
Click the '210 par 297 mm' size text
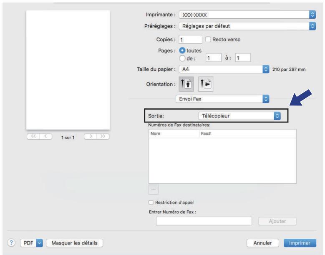[289, 69]
